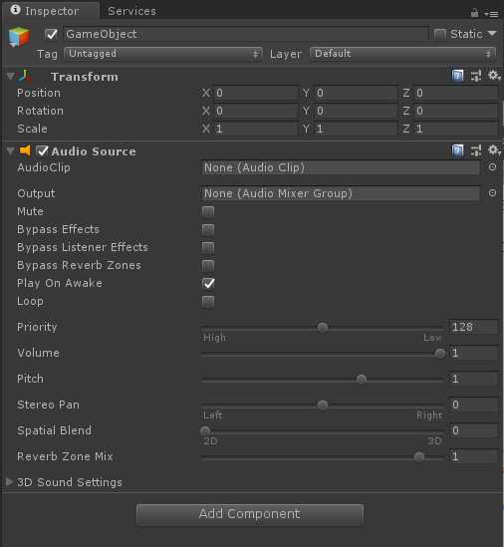Toggle the Inspector lock icon
This screenshot has height=547, width=504.
click(x=474, y=13)
